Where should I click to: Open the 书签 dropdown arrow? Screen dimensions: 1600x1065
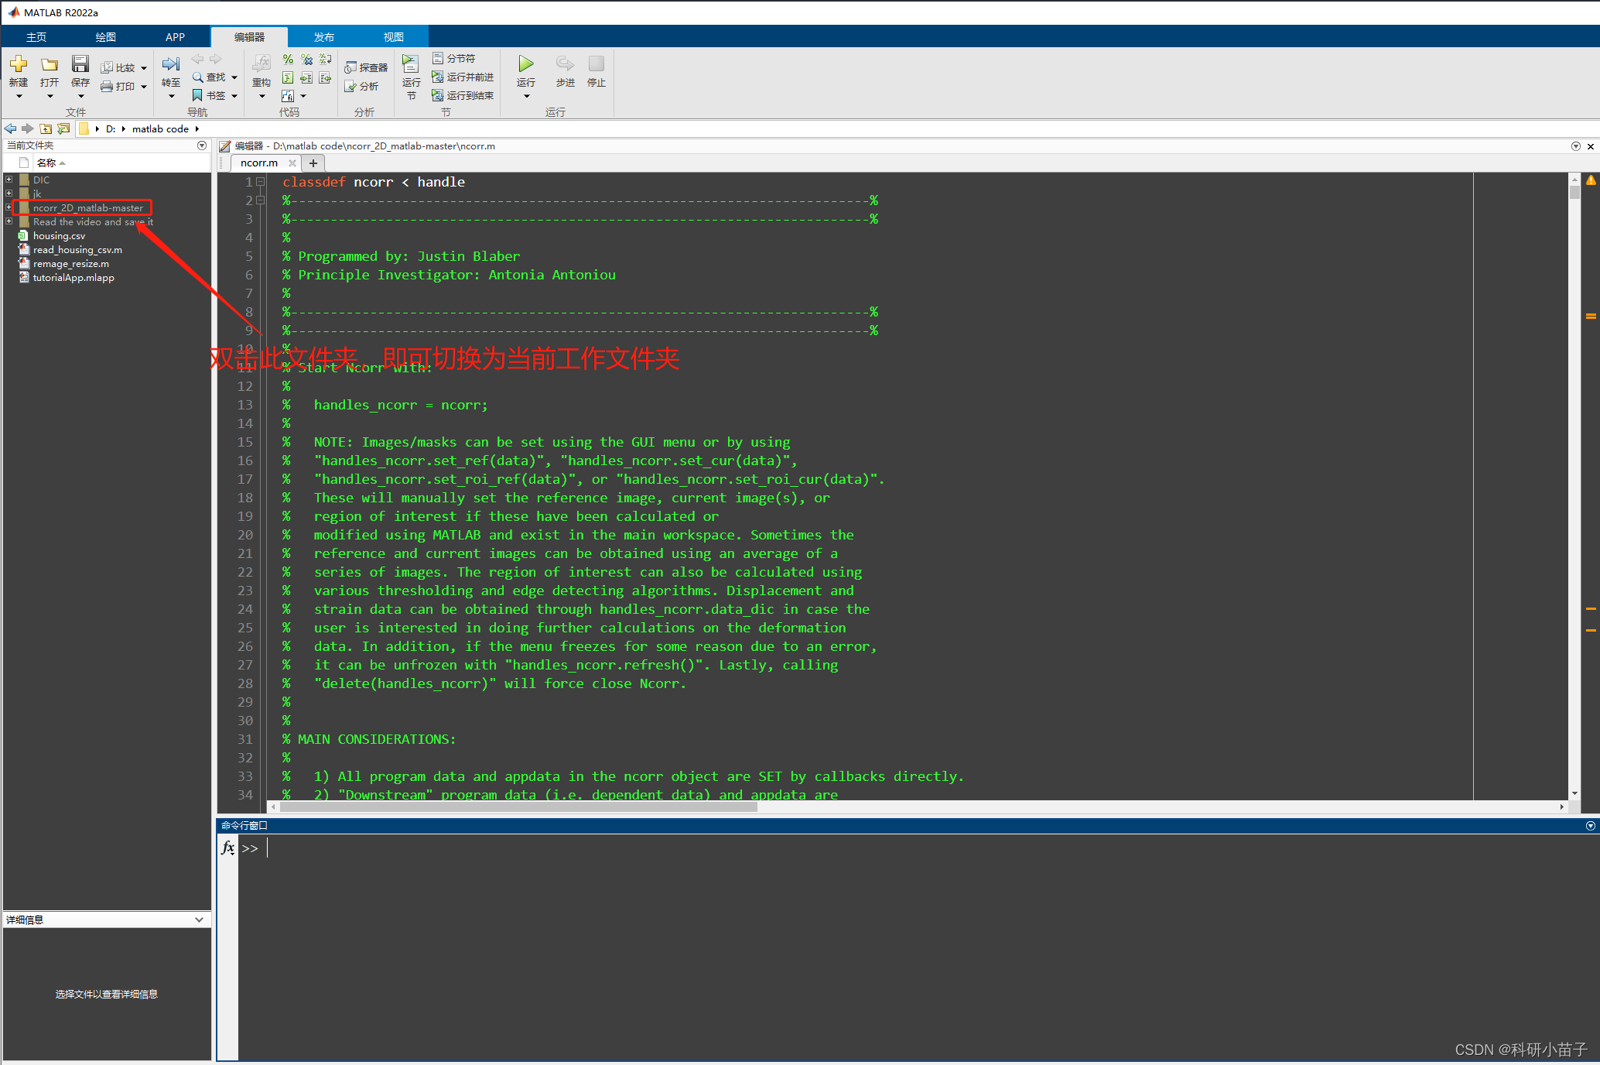[234, 96]
